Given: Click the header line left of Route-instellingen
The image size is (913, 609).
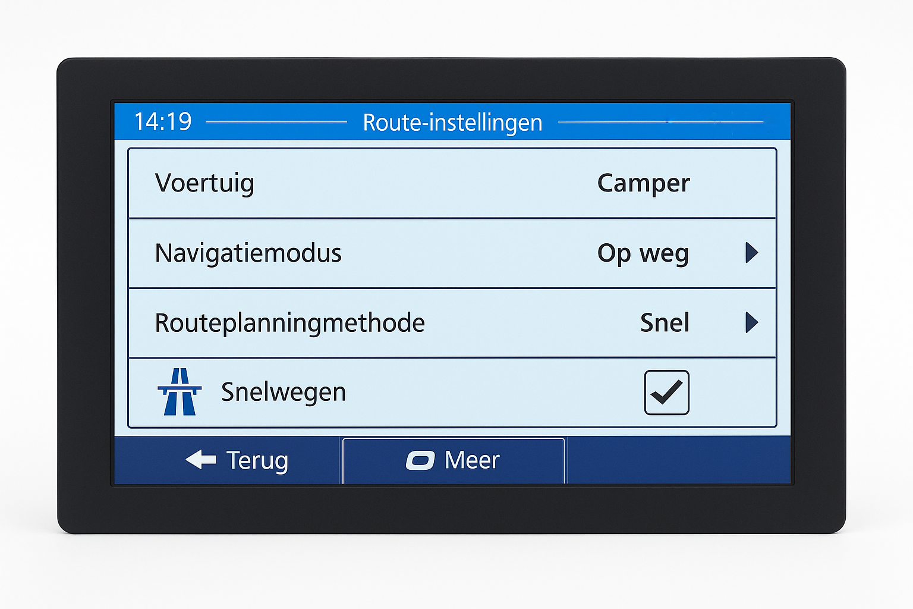Looking at the screenshot, I should click(x=276, y=122).
